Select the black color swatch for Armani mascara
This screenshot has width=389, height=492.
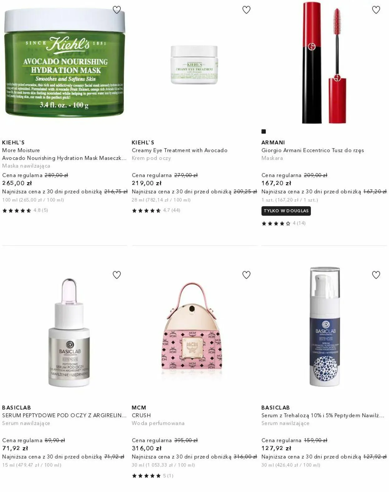coord(264,131)
